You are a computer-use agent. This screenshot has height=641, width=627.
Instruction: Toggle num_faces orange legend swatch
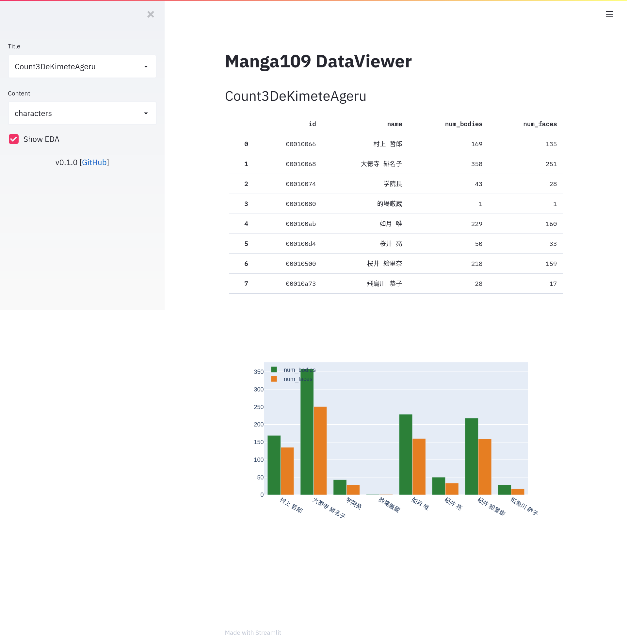(x=274, y=379)
